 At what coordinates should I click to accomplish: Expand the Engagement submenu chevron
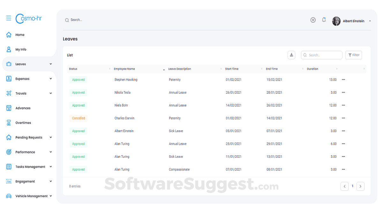point(51,181)
